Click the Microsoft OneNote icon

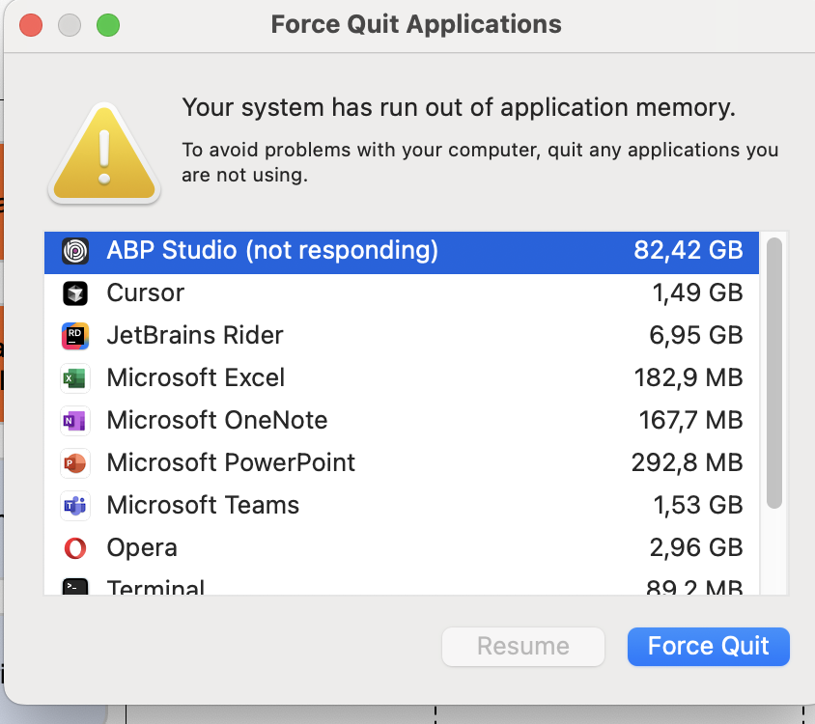point(75,421)
